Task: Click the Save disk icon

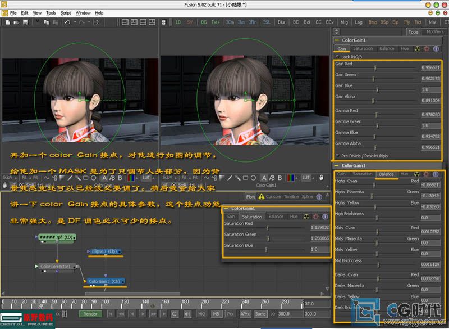Action: tap(25, 22)
